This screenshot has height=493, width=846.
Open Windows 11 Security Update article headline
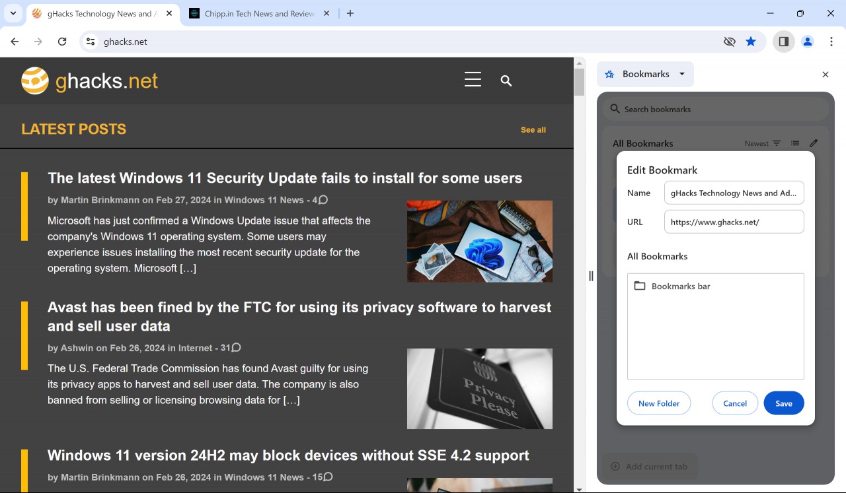pyautogui.click(x=285, y=178)
